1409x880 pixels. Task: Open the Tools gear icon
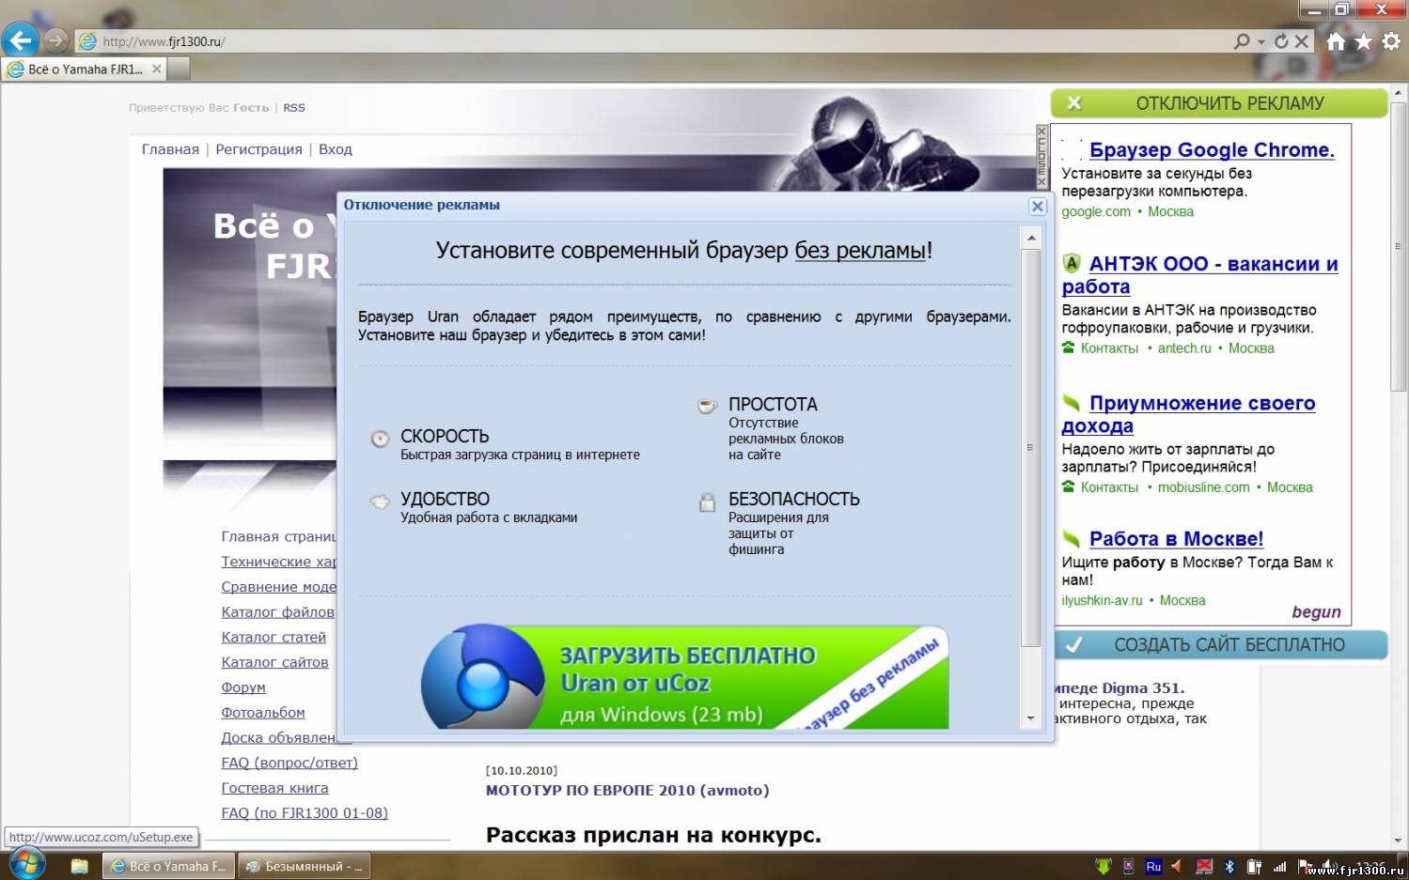pyautogui.click(x=1391, y=41)
